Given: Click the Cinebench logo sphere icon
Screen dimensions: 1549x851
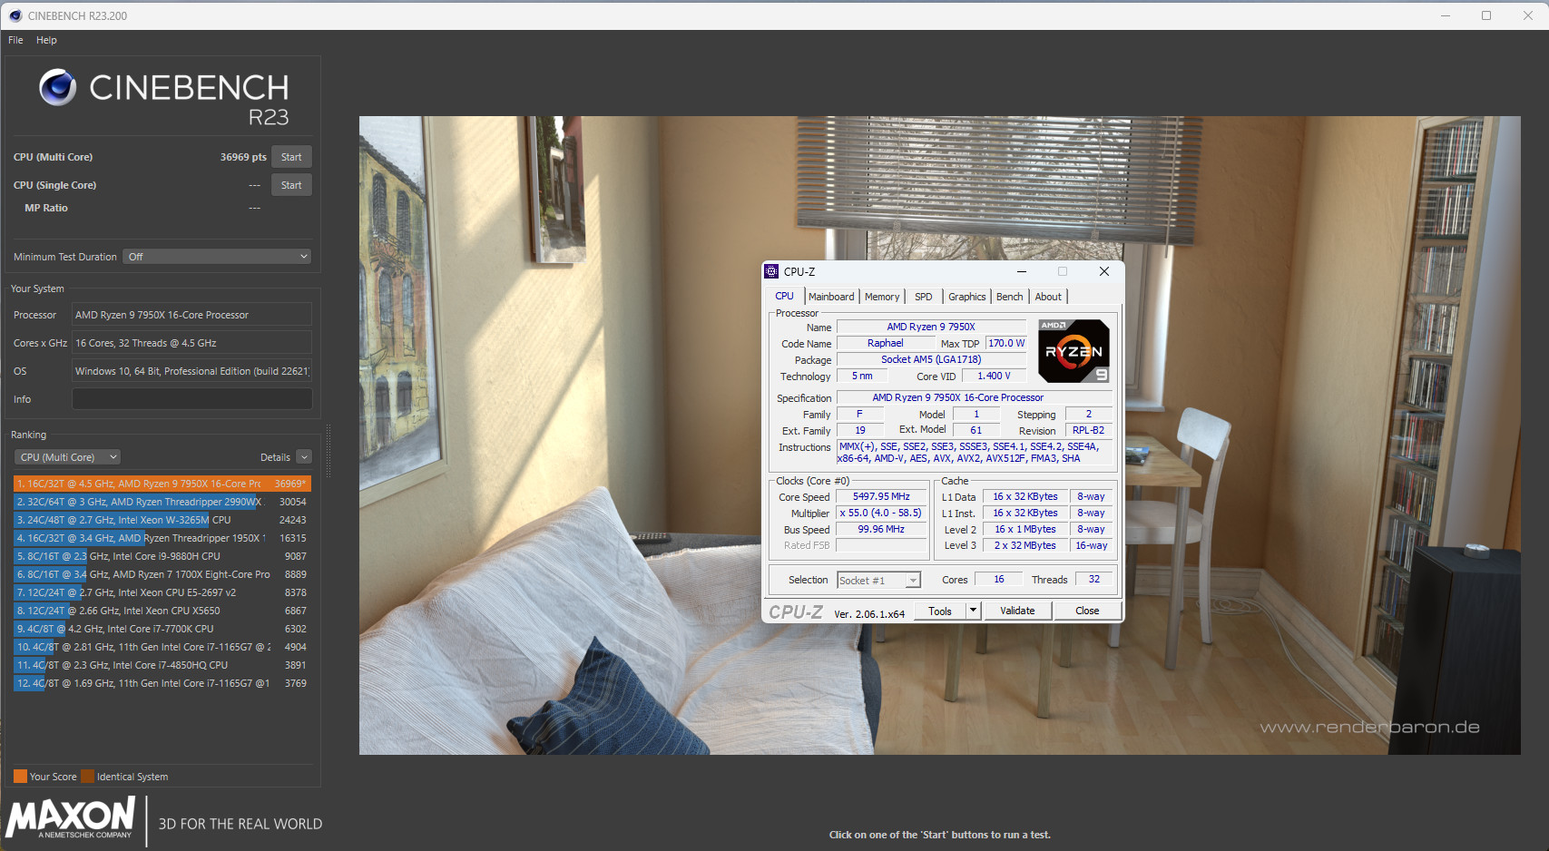Looking at the screenshot, I should pyautogui.click(x=58, y=87).
